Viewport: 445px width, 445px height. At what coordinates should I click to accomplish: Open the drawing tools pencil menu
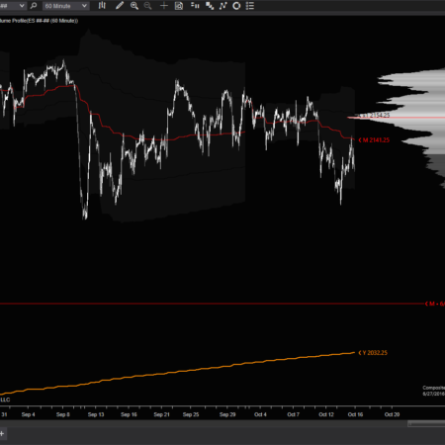(120, 6)
